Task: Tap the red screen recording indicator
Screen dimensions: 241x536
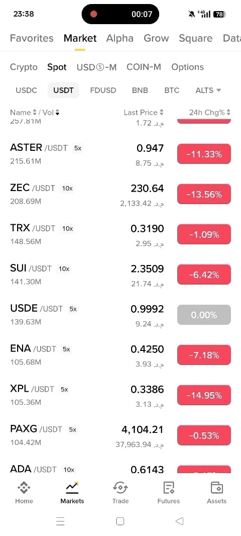Action: 93,14
